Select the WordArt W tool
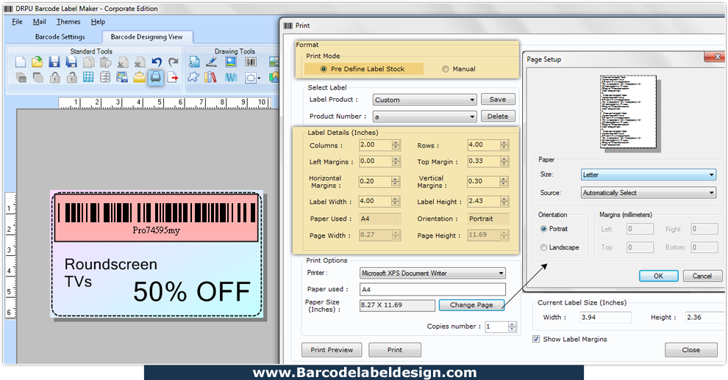The height and width of the screenshot is (380, 728). tap(231, 77)
